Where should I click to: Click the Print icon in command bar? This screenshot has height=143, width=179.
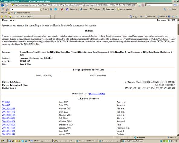coord(141,17)
